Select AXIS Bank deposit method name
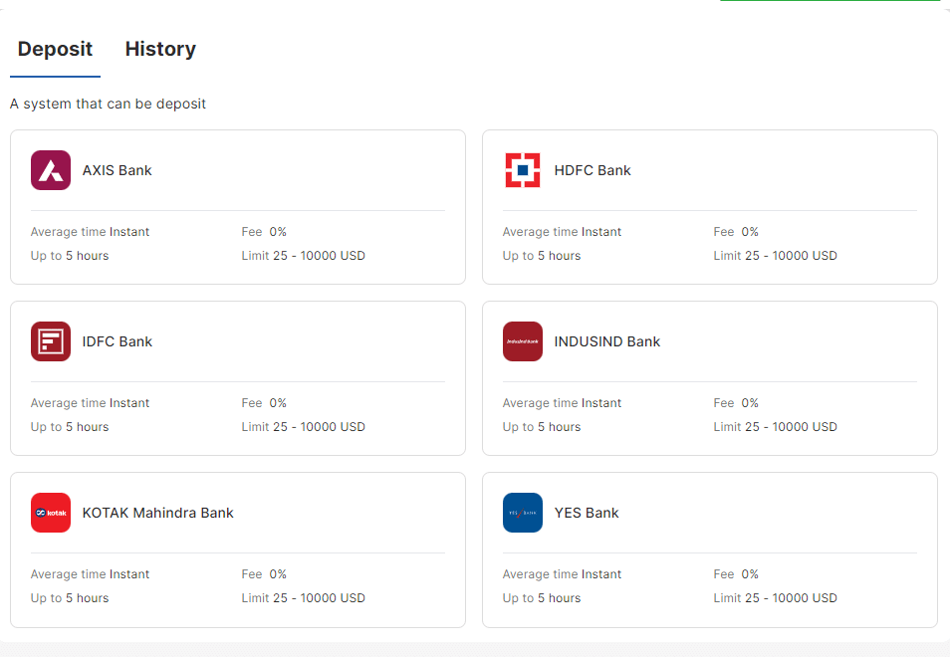This screenshot has height=657, width=950. click(117, 171)
